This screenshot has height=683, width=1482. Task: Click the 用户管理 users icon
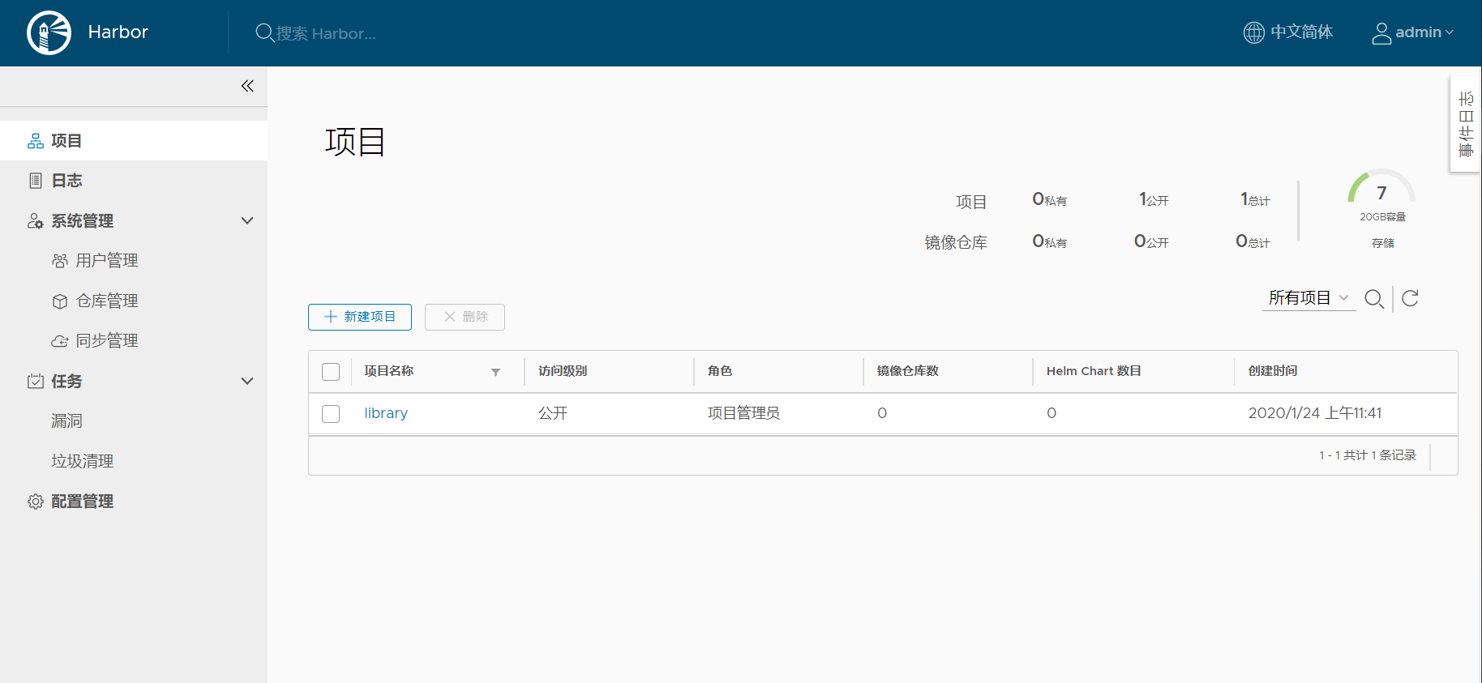pyautogui.click(x=60, y=261)
